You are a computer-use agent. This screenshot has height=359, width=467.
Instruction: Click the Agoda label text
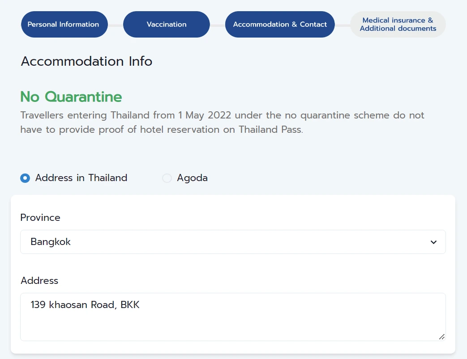click(192, 178)
